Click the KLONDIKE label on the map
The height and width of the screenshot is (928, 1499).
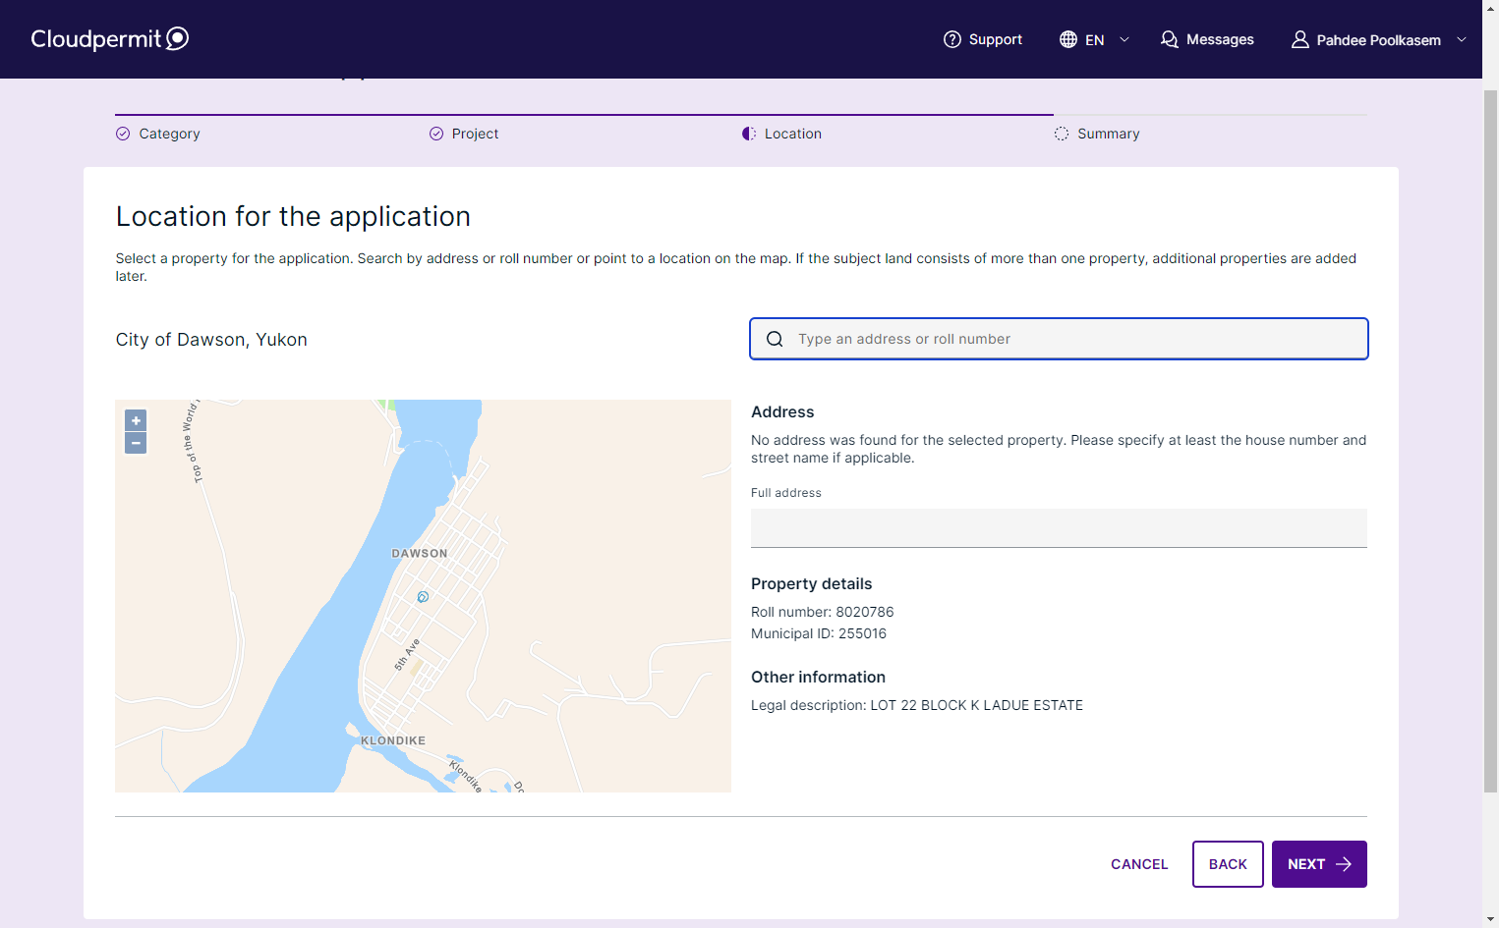coord(393,740)
